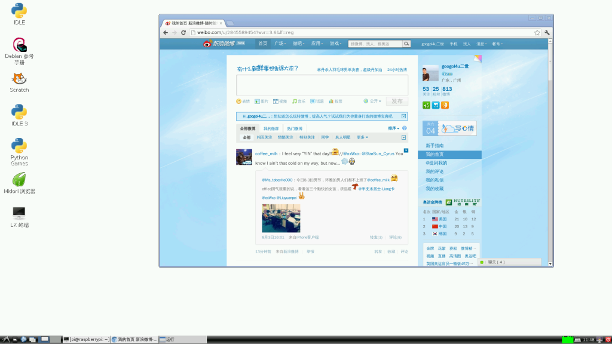
Task: Go back with the browser back arrow
Action: click(x=166, y=33)
